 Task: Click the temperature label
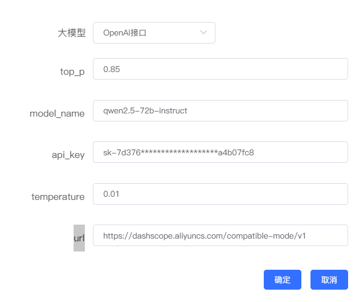(x=58, y=197)
